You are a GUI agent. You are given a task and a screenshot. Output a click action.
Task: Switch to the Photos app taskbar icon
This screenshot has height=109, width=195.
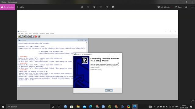135,107
